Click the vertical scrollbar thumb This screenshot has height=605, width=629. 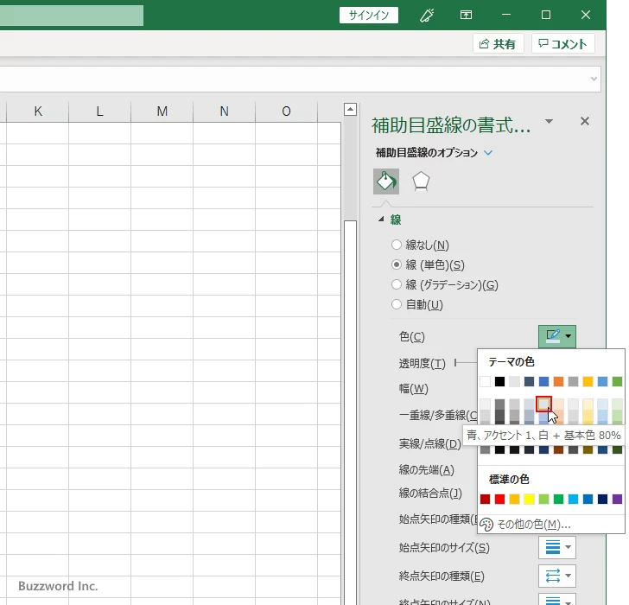(350, 412)
